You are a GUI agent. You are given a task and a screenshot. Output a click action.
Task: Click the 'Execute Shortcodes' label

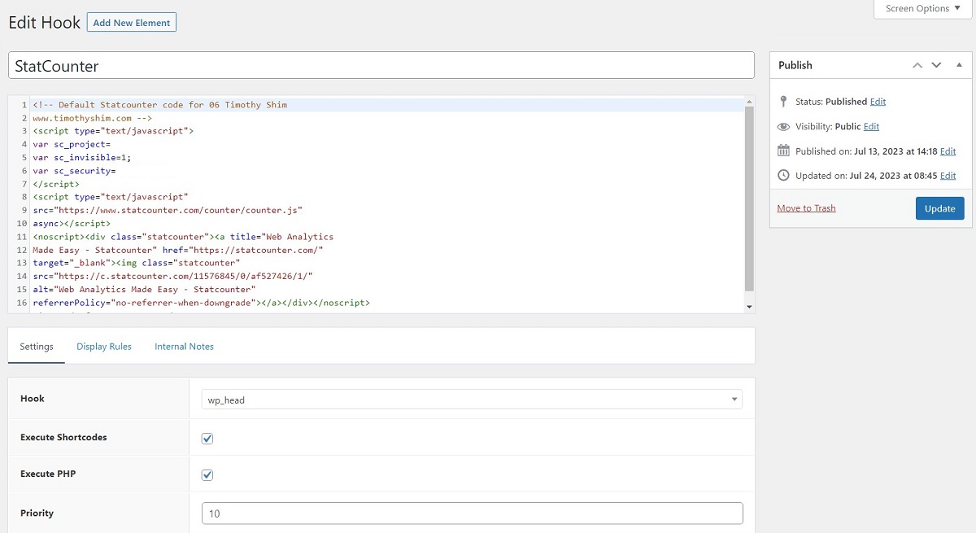click(x=63, y=437)
